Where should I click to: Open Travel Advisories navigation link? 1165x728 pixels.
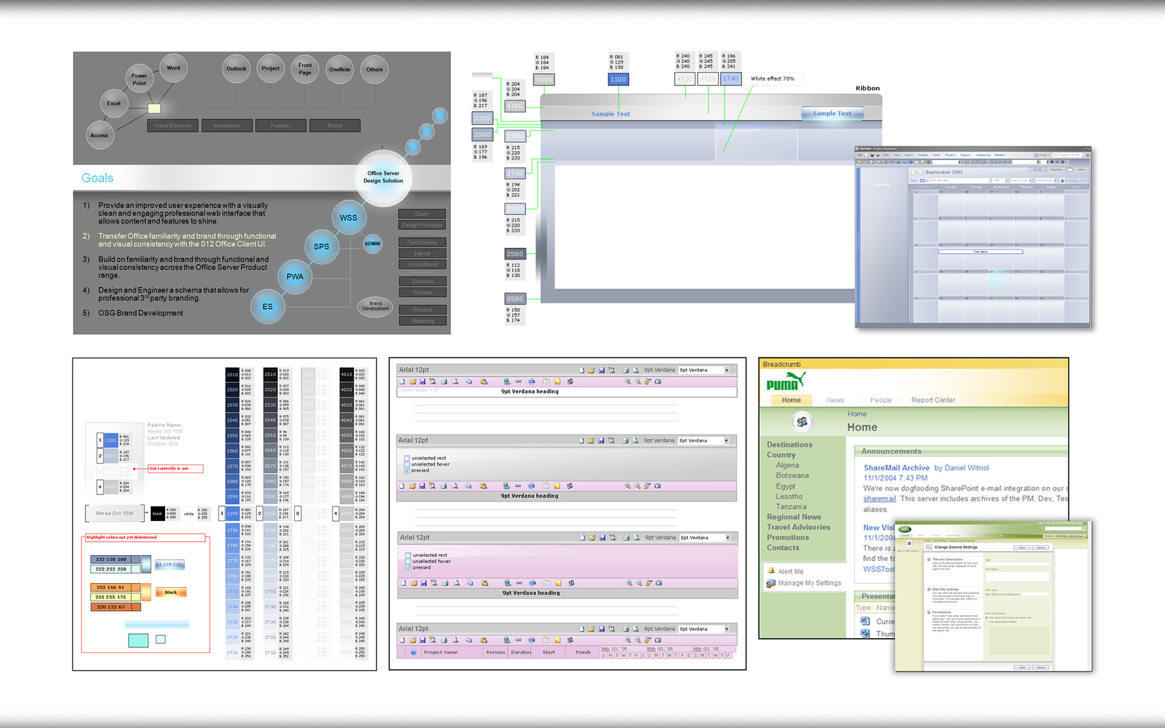[x=798, y=527]
